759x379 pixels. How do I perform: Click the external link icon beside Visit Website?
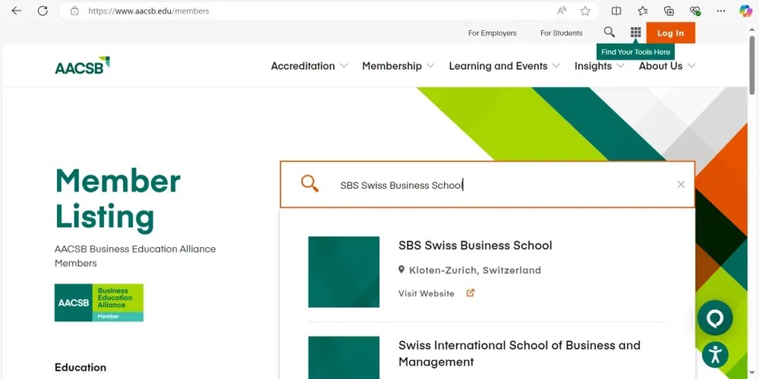[x=471, y=293]
